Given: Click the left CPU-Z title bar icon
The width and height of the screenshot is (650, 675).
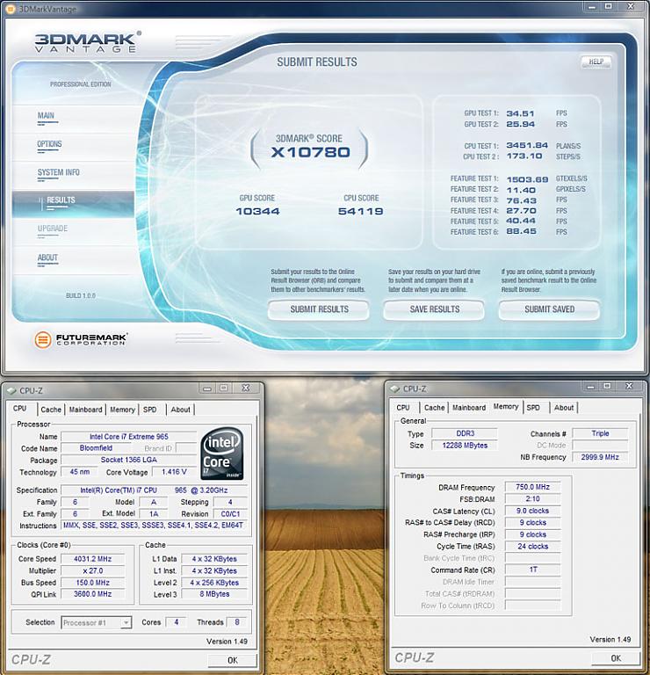Looking at the screenshot, I should point(11,391).
